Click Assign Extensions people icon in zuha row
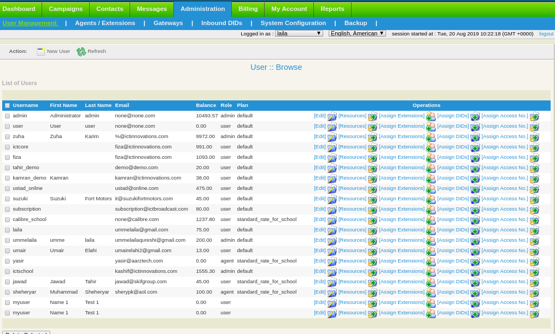Image resolution: width=555 pixels, height=334 pixels. click(x=430, y=137)
